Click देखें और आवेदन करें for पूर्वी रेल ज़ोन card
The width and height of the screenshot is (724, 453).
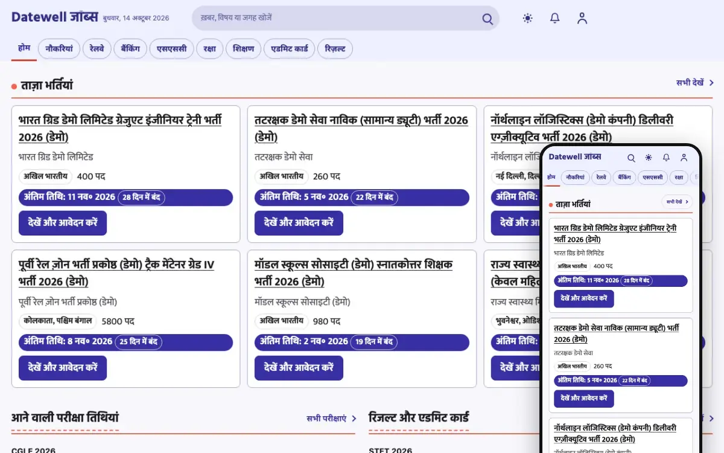pos(63,368)
